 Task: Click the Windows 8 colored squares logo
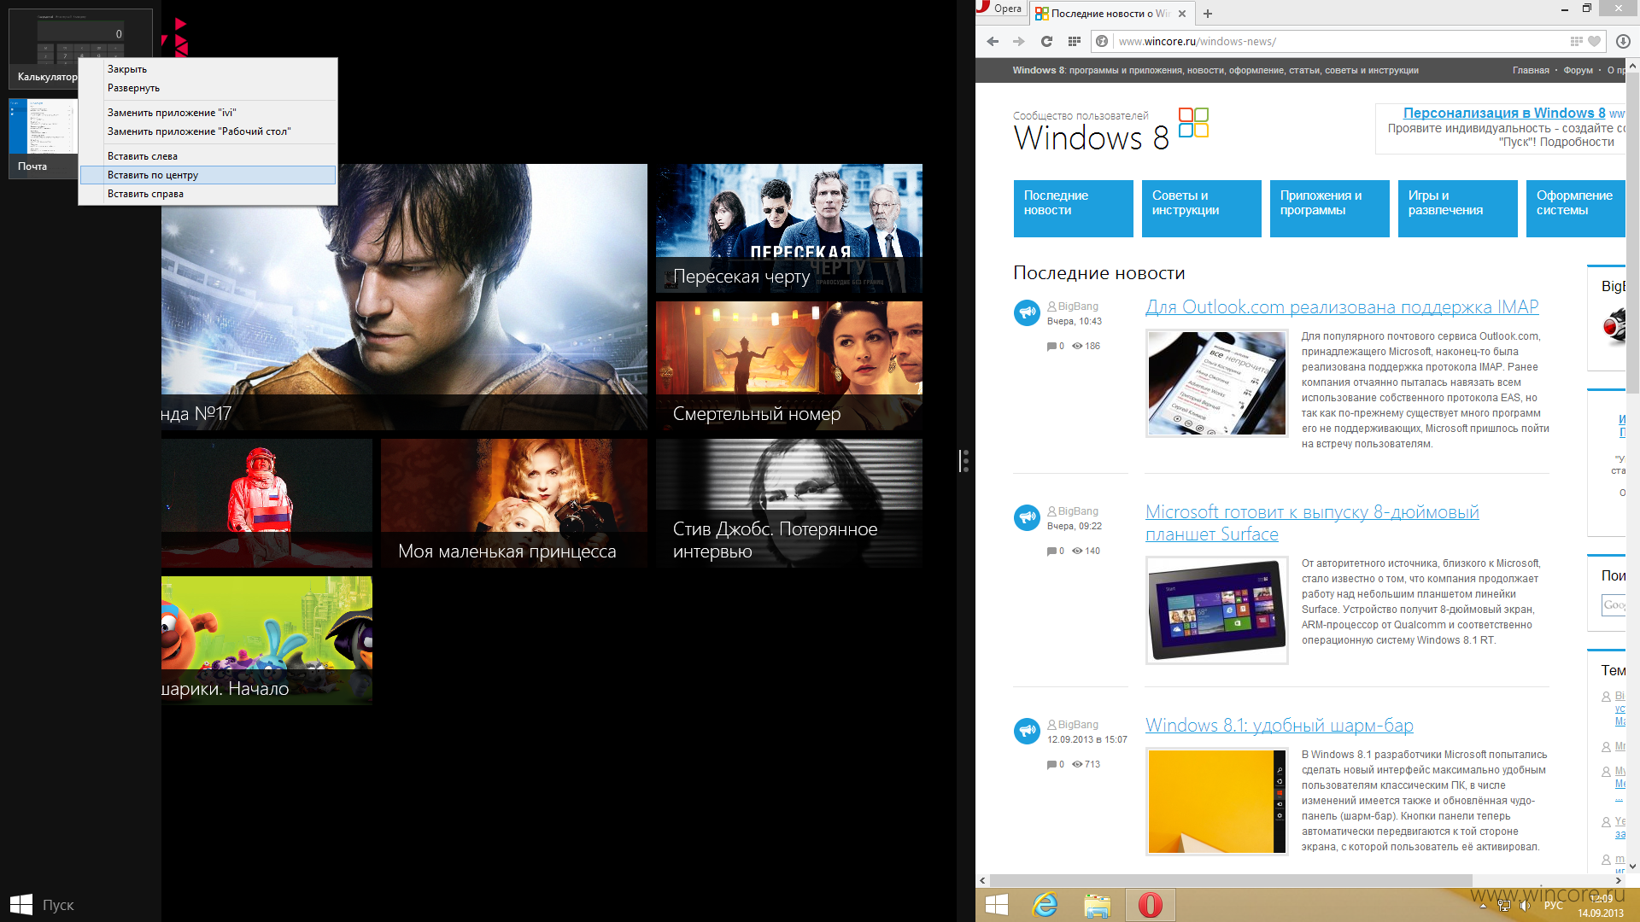tap(1193, 122)
